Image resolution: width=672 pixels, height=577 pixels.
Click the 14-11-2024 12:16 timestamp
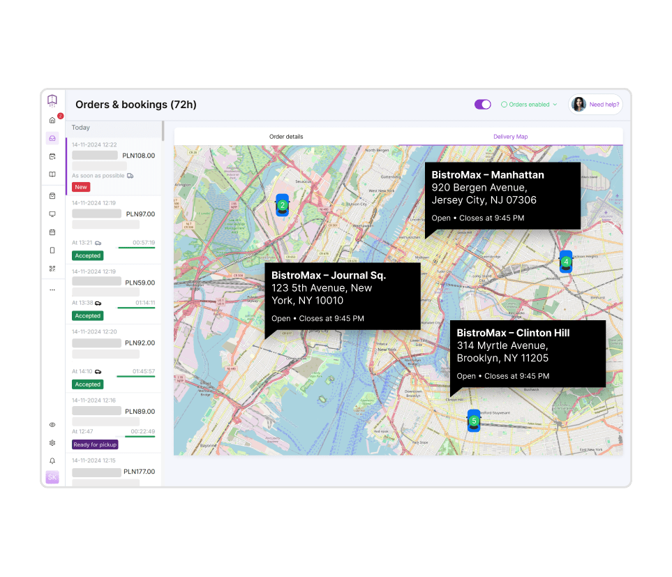point(94,400)
